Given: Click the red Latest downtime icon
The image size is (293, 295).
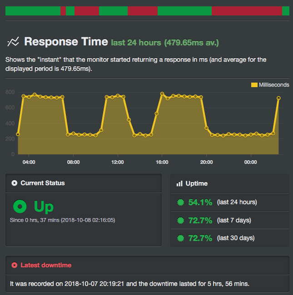Looking at the screenshot, I should click(x=15, y=265).
